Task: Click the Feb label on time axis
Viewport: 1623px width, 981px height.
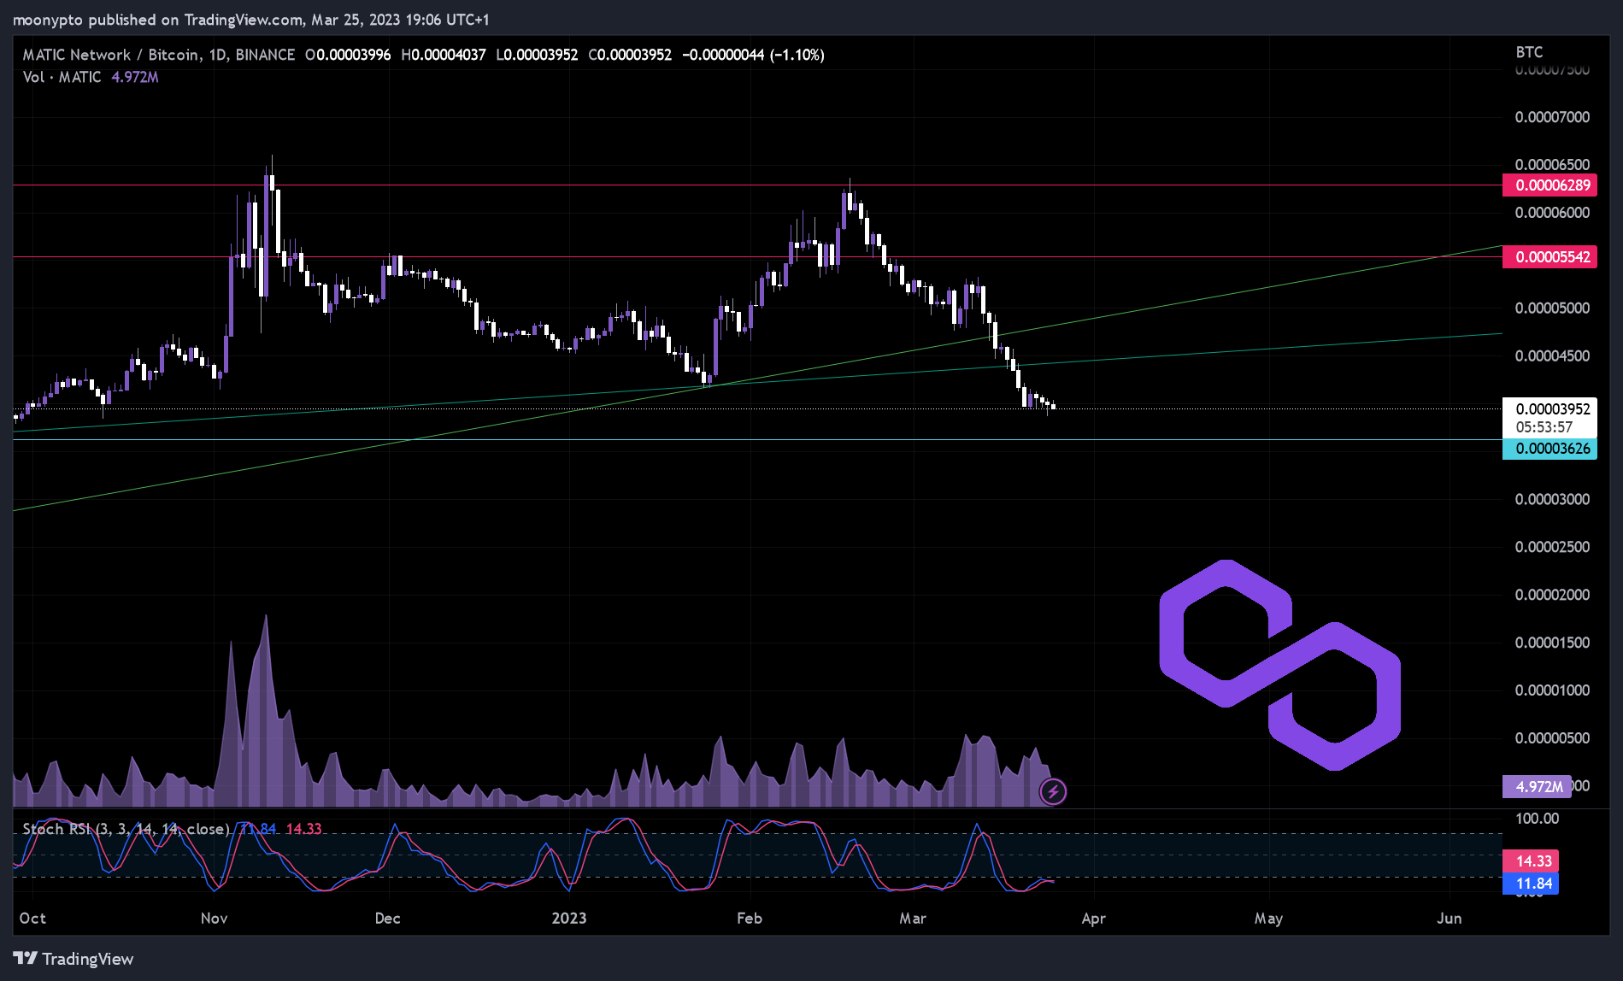Action: (x=750, y=919)
